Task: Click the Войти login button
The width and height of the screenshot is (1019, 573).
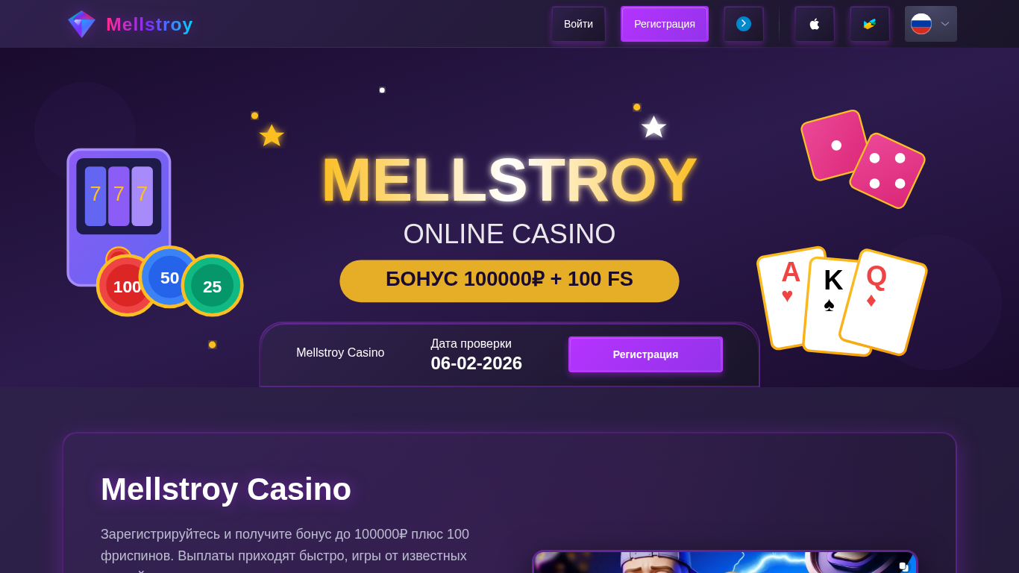Action: click(x=578, y=24)
